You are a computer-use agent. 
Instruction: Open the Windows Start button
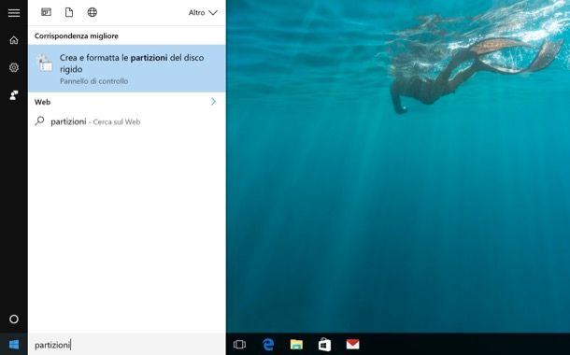point(14,345)
